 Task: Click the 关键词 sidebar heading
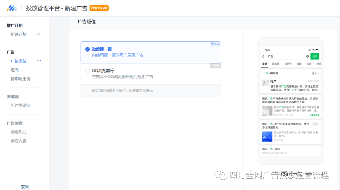(x=13, y=97)
